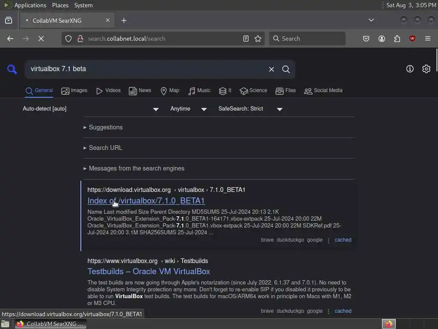Screen dimensions: 438x329
Task: Open the more options dots for Testbuilds result
Action: [x=328, y=311]
